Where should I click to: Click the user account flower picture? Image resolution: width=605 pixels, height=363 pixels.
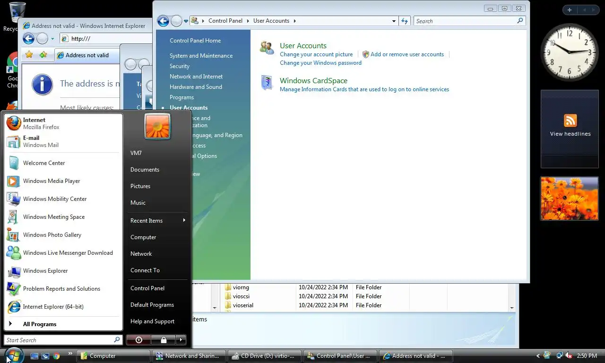coord(157,126)
